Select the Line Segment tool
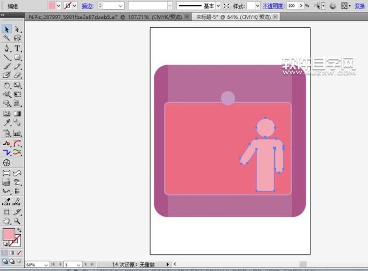The image size is (368, 271). pyautogui.click(x=6, y=57)
